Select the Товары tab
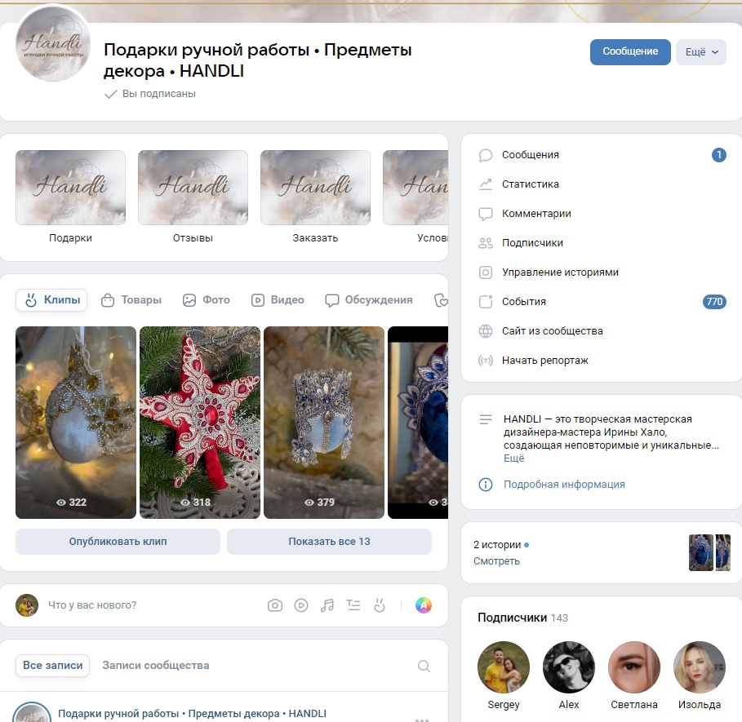This screenshot has height=722, width=742. [131, 299]
